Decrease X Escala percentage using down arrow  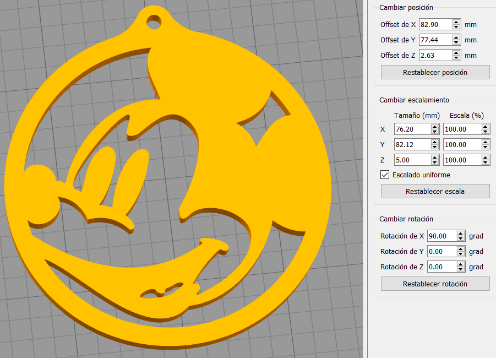click(485, 132)
